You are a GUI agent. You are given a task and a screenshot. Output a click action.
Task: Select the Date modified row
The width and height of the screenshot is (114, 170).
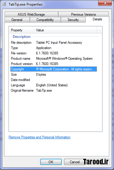(53, 80)
